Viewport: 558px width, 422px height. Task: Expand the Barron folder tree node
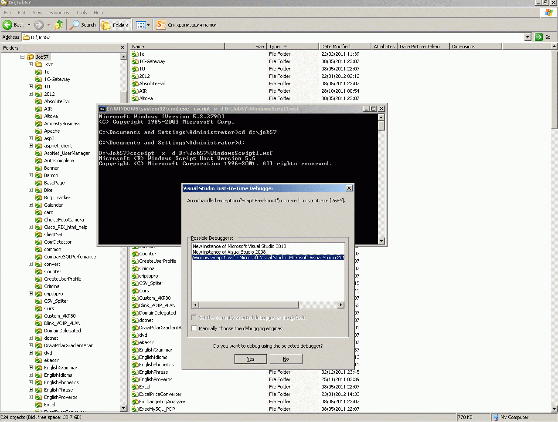click(x=31, y=175)
